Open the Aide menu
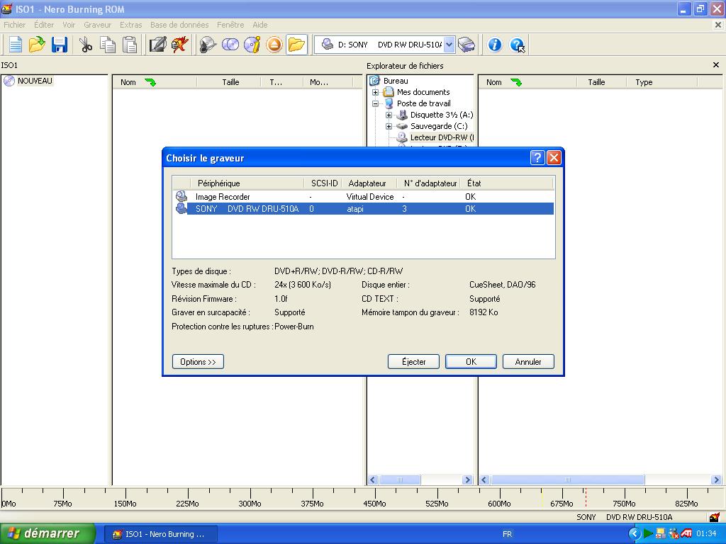Image resolution: width=726 pixels, height=544 pixels. pos(260,25)
